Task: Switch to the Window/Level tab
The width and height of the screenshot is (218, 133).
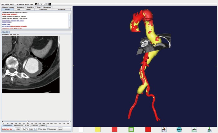Action: point(18,126)
